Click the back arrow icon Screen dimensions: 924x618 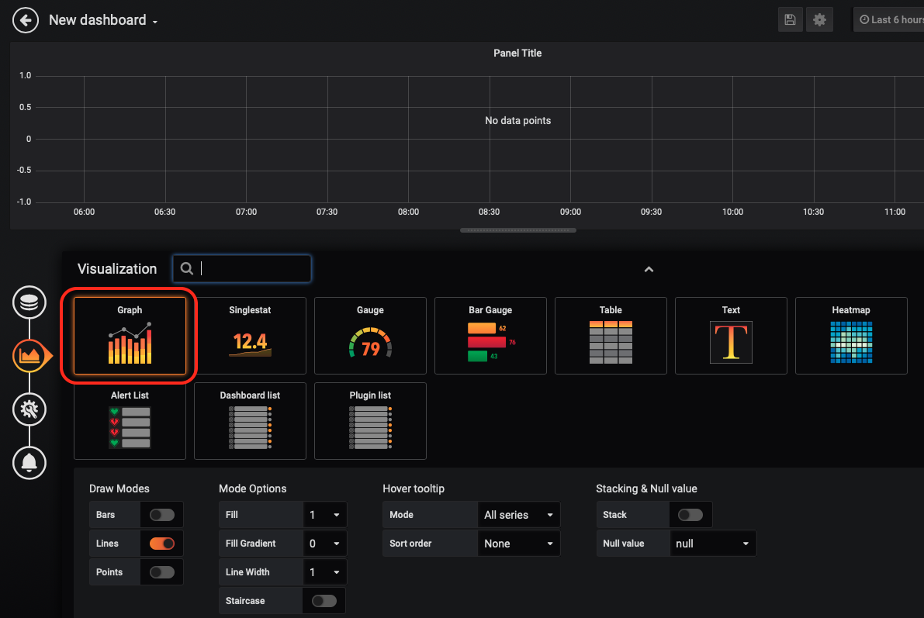26,20
